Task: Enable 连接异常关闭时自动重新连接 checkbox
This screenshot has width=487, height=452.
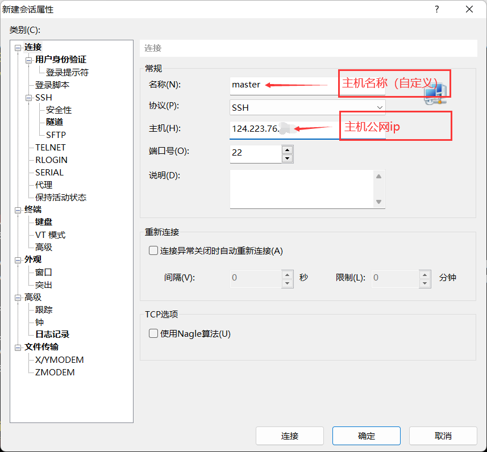Action: [153, 250]
